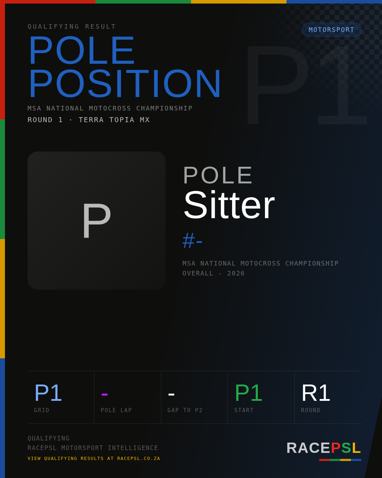Select the P1 START stat cell
382x478 pixels.
tap(261, 397)
